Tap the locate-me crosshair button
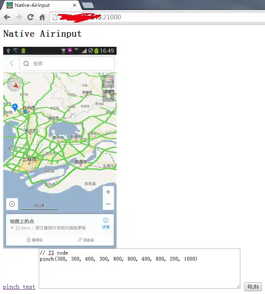Viewport: 265px width, 294px height. 12,204
